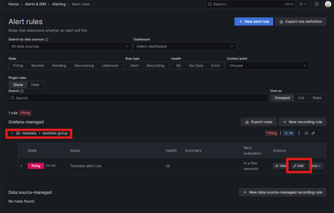The image size is (334, 213).
Task: Click the testdata group info icon
Action: pyautogui.click(x=306, y=133)
